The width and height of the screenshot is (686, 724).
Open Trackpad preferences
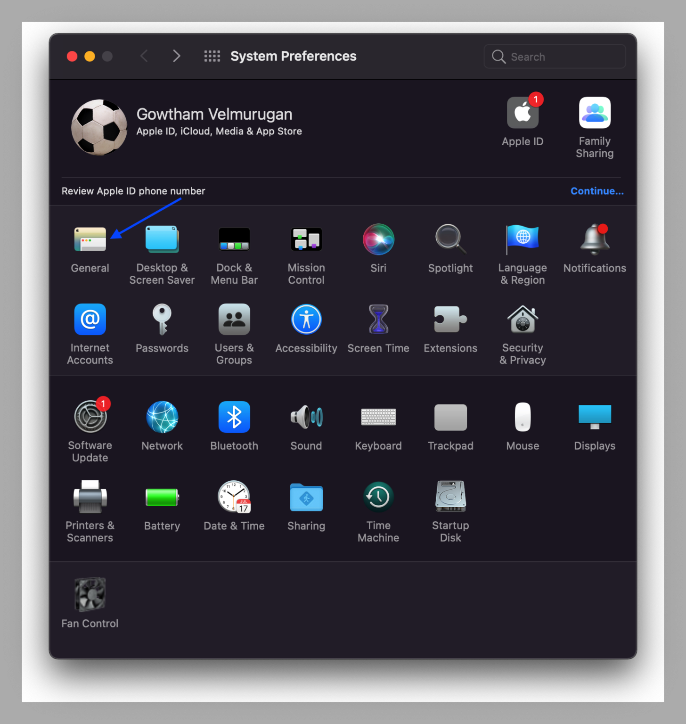(450, 417)
